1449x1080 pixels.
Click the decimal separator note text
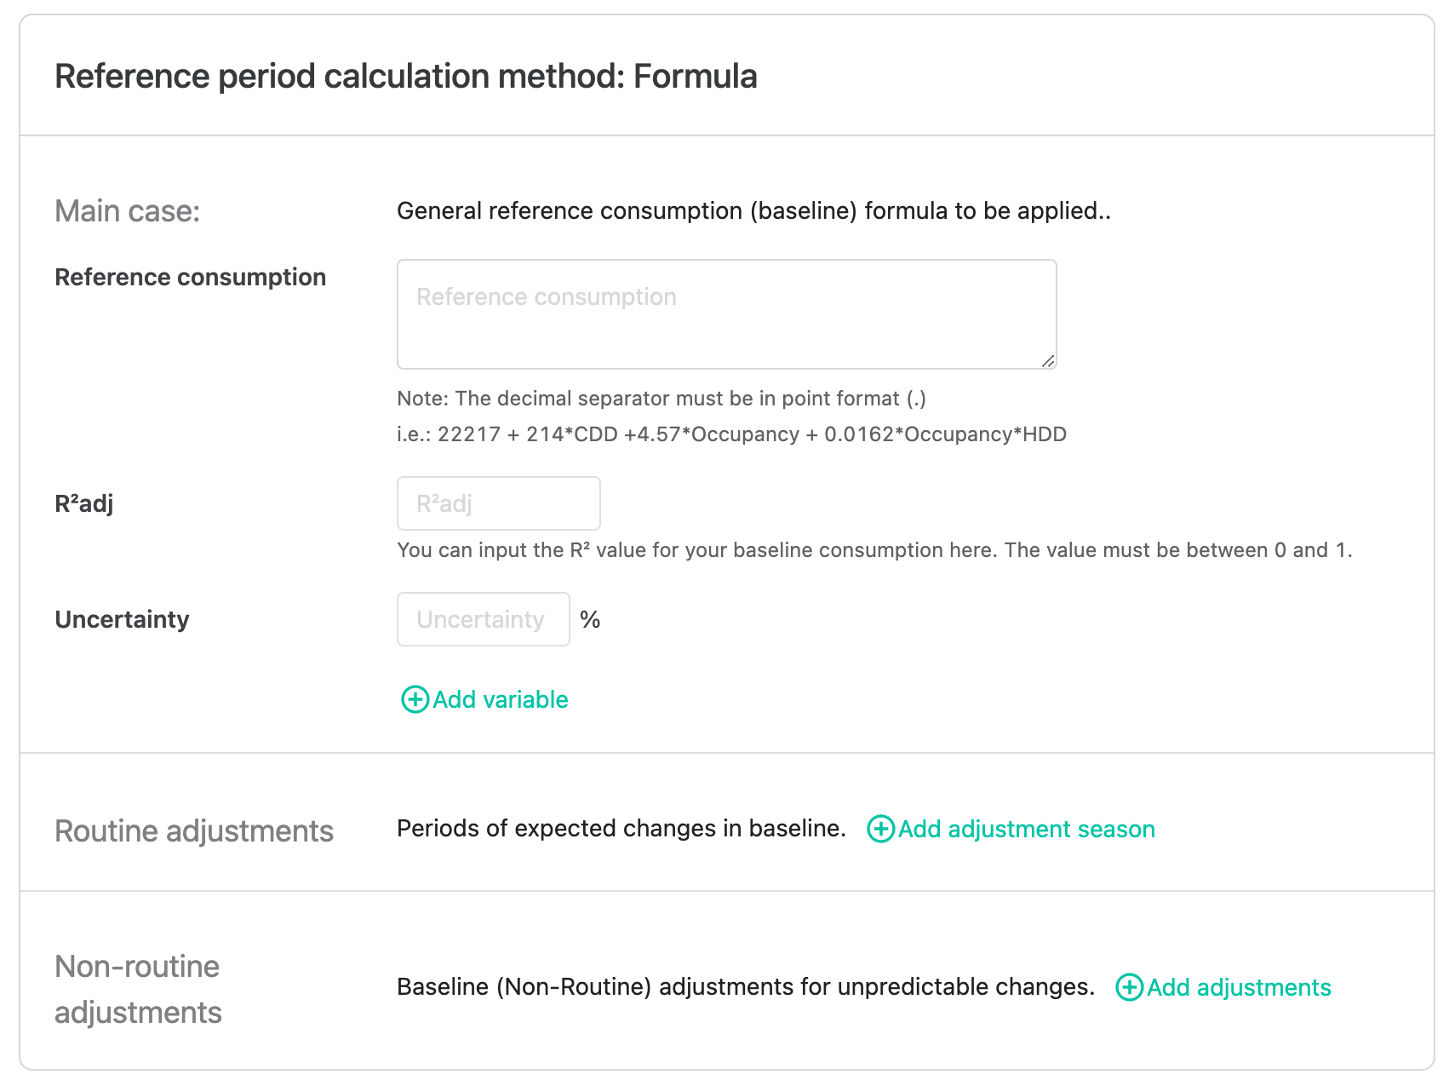tap(661, 399)
